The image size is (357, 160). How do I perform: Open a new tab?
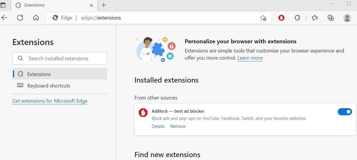click(x=104, y=5)
